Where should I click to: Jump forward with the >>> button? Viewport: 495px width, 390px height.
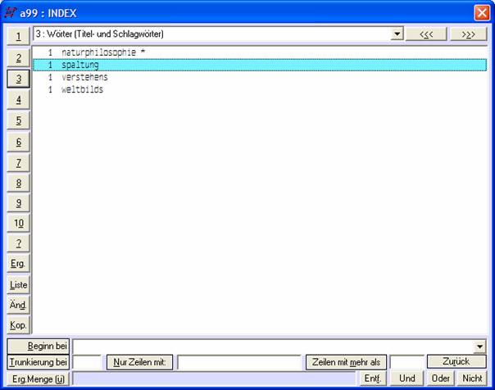coord(469,34)
